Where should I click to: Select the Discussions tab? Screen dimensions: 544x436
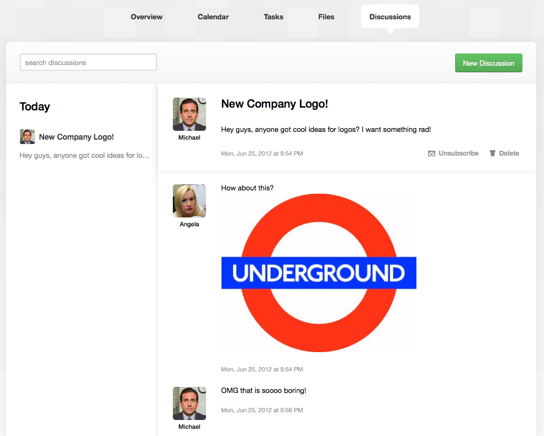pos(390,17)
